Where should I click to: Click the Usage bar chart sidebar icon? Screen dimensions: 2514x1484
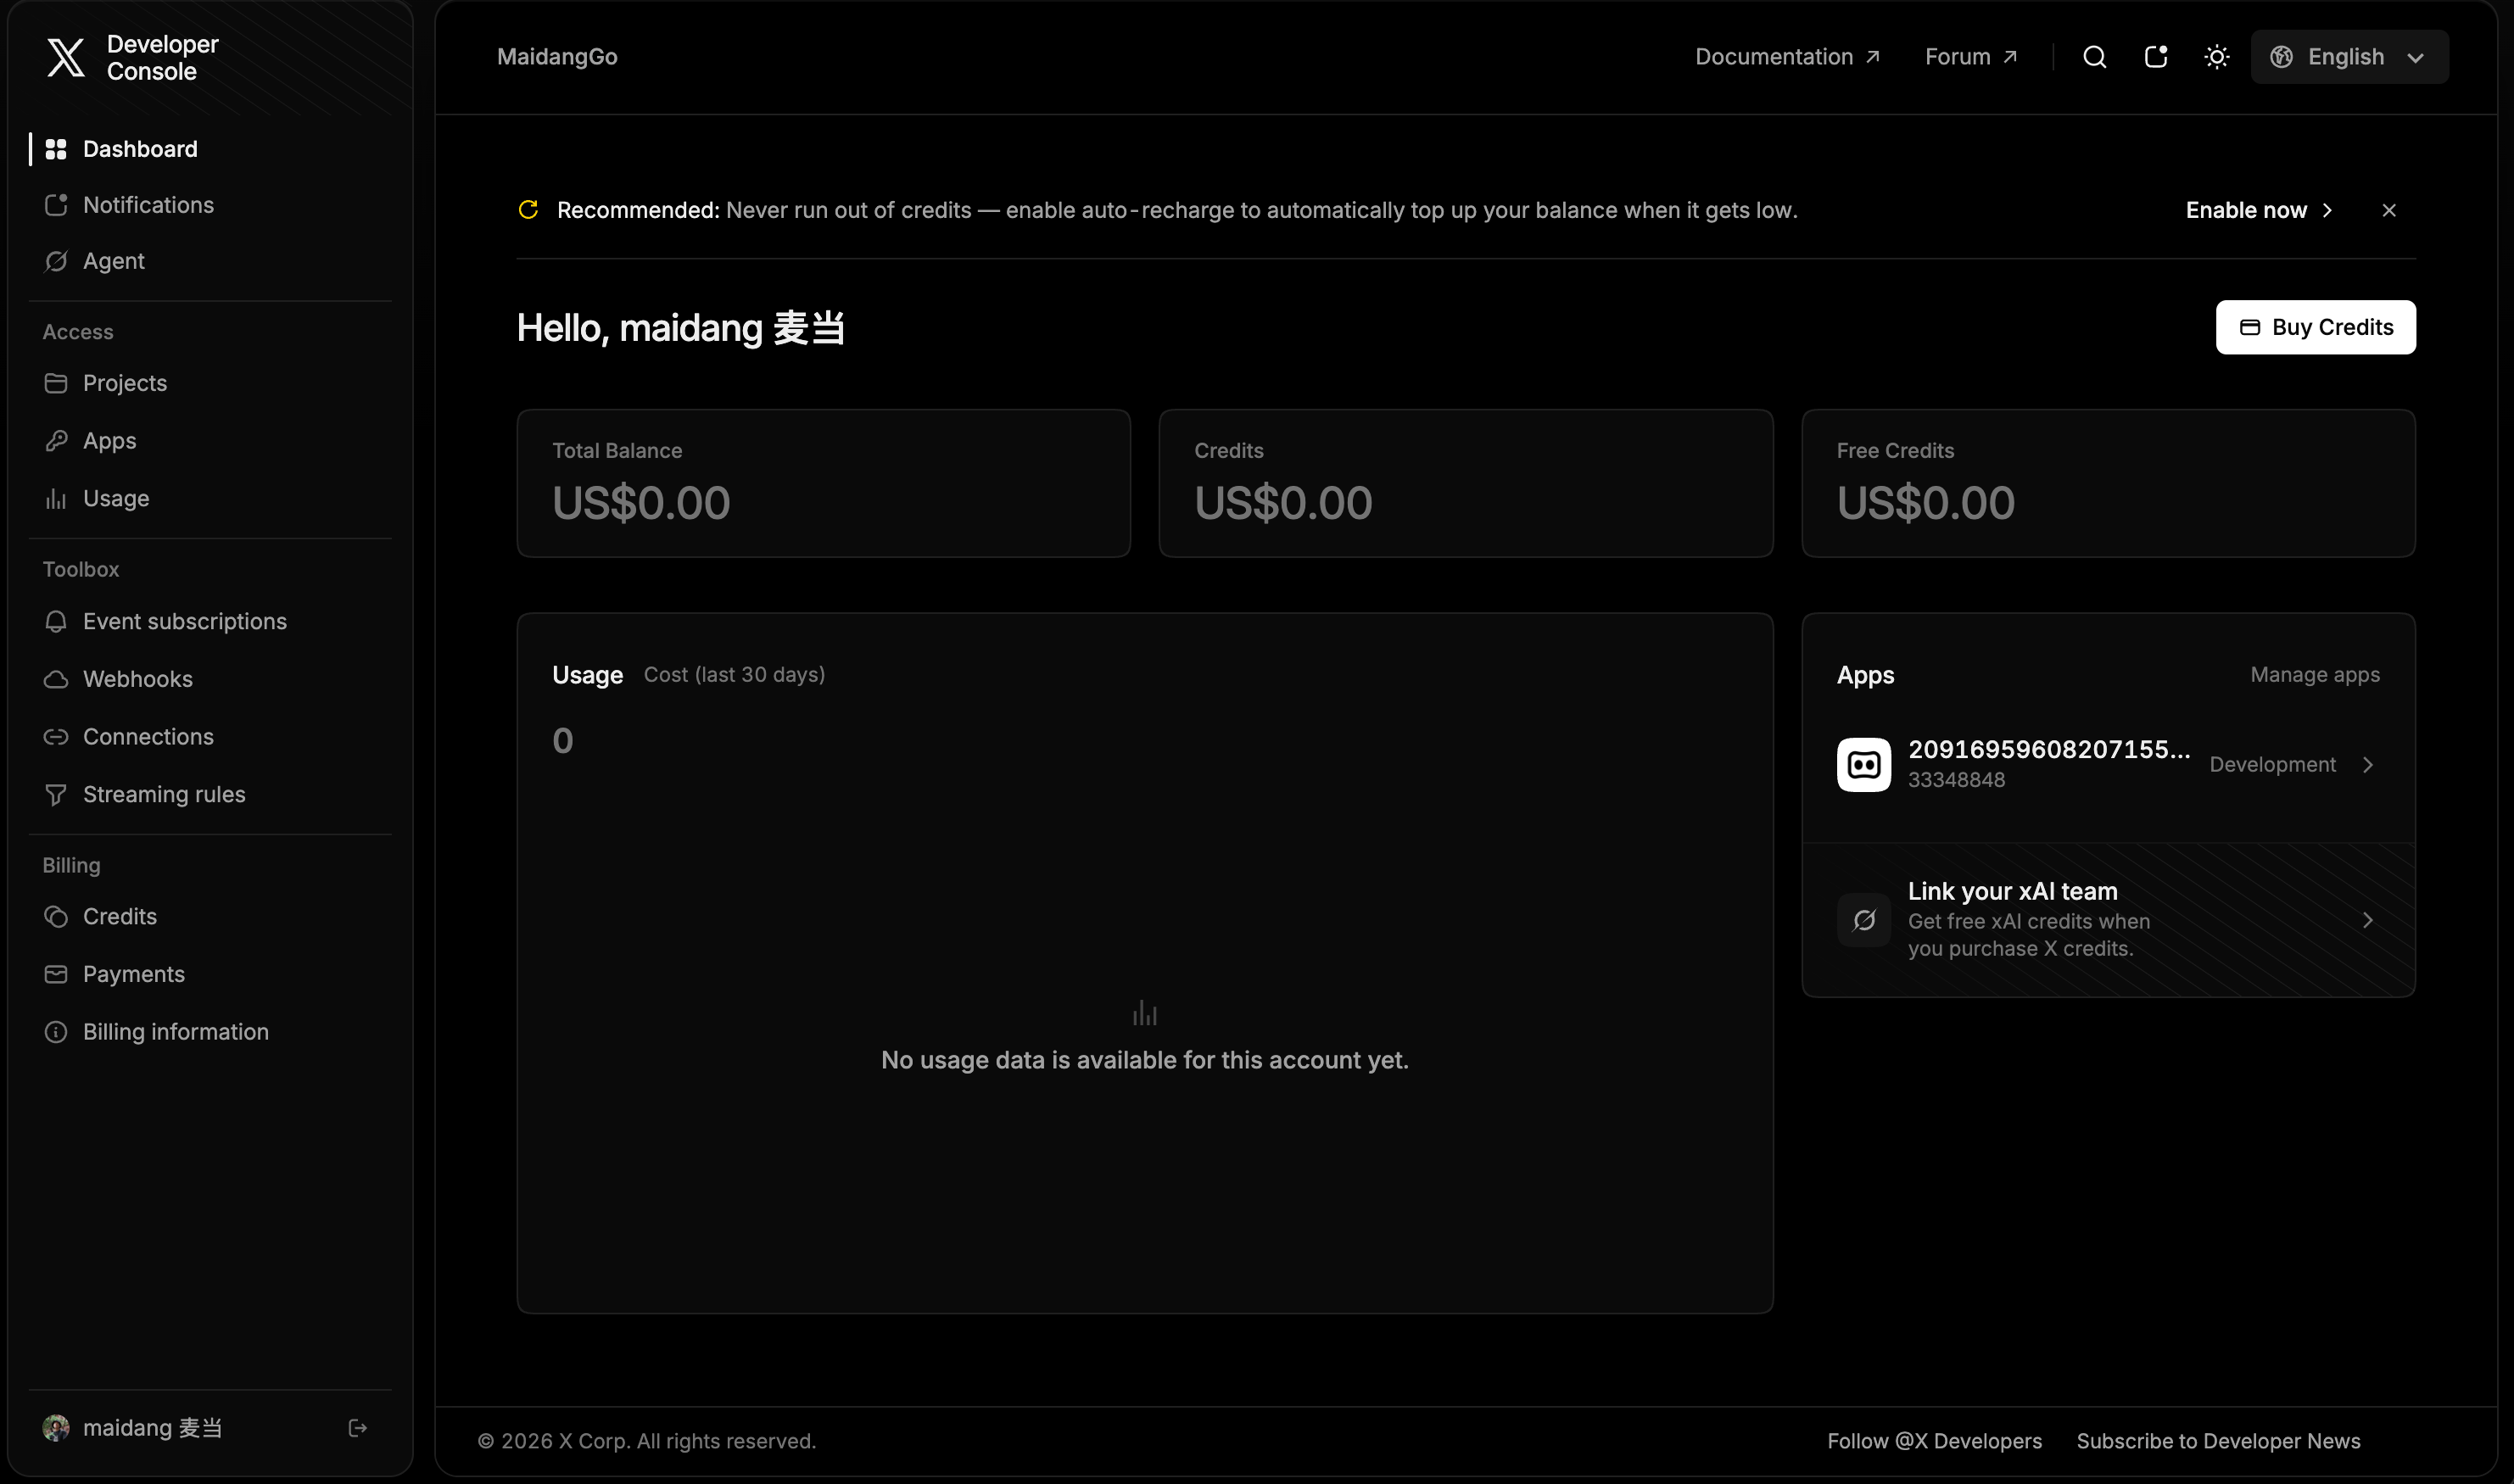(x=56, y=498)
